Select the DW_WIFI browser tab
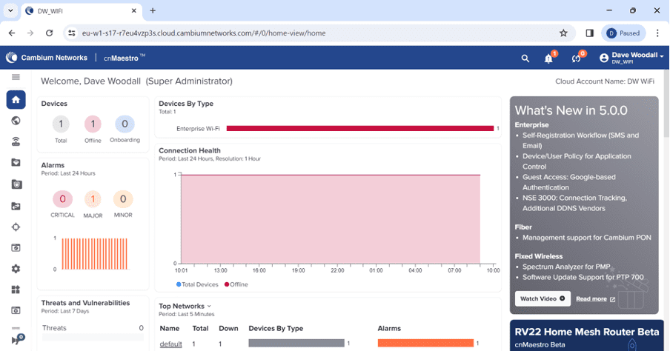Screen dimensions: 670x351 click(x=82, y=10)
